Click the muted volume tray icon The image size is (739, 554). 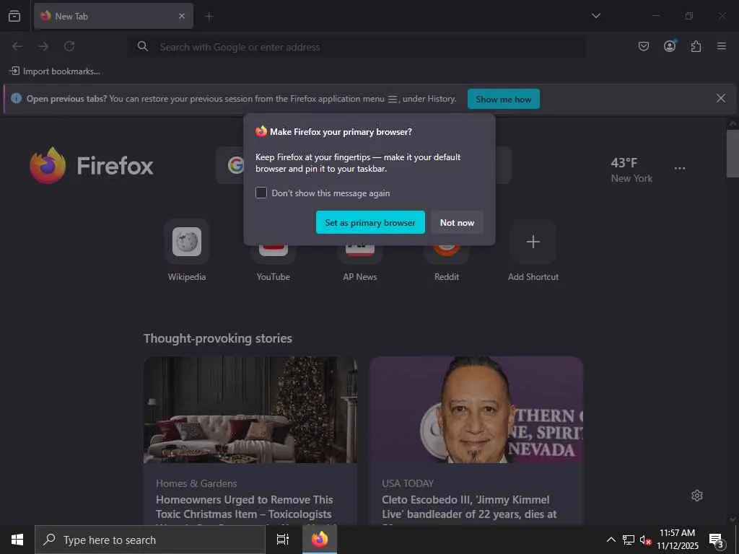645,540
